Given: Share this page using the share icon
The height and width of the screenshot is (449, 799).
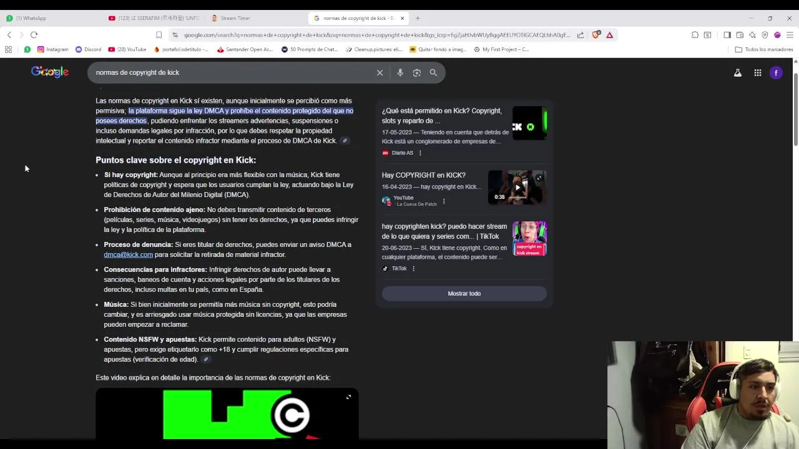Looking at the screenshot, I should 581,35.
